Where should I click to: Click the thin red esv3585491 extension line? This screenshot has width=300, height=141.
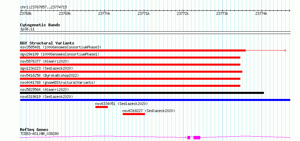[266, 50]
